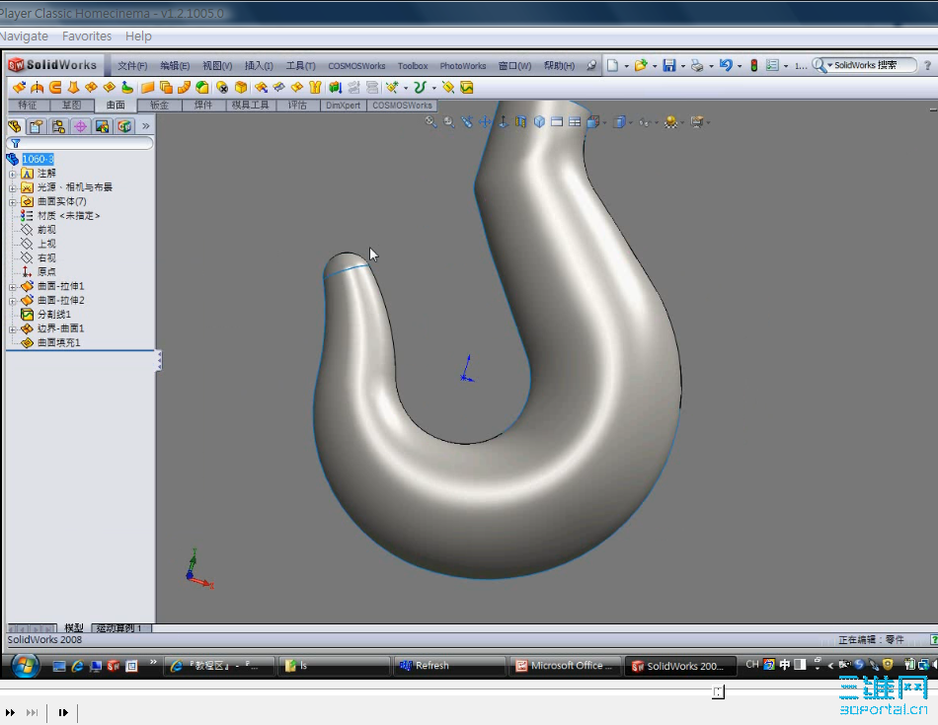Open the 文件(F) menu
The width and height of the screenshot is (938, 725).
coord(131,66)
